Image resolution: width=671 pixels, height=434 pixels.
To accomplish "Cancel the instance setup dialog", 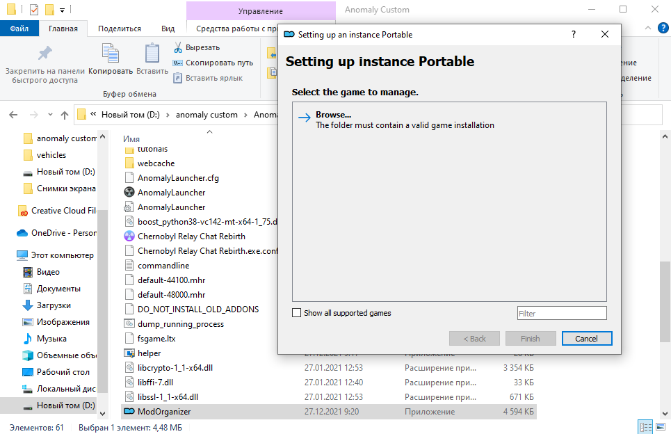I will [x=587, y=339].
